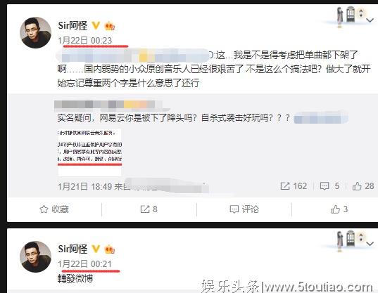Click repost count 162 on the original weibo

pos(294,186)
